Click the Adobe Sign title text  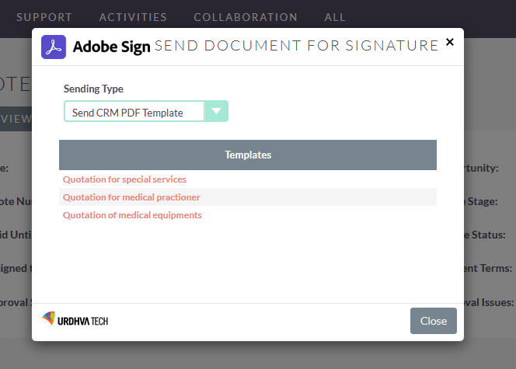[112, 47]
